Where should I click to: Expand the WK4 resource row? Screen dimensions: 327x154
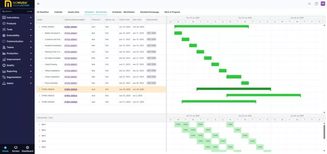coord(39,141)
